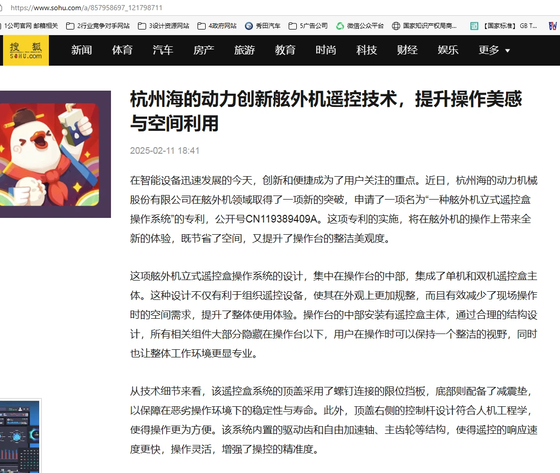Click the BW bookmark icon at far right

(x=554, y=25)
